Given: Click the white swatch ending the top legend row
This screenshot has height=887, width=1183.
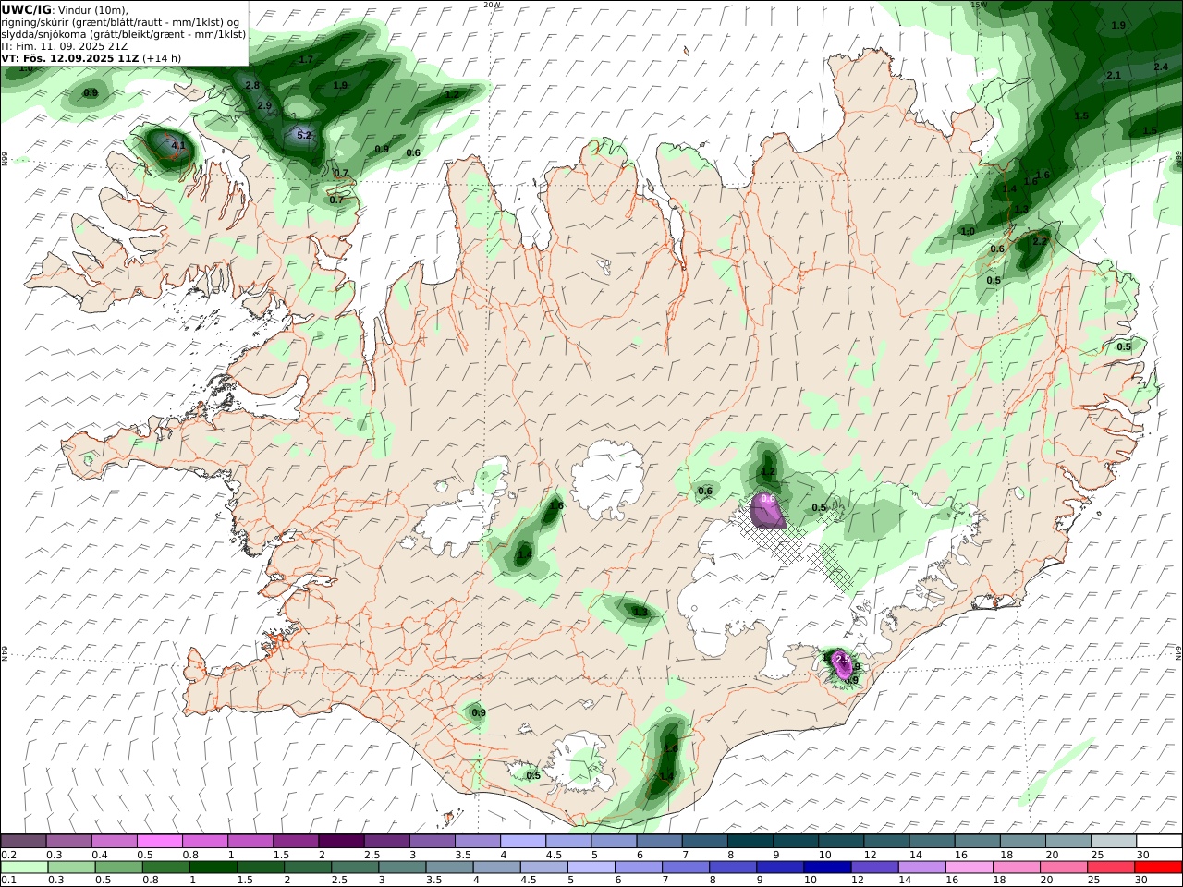Looking at the screenshot, I should coord(1159,841).
